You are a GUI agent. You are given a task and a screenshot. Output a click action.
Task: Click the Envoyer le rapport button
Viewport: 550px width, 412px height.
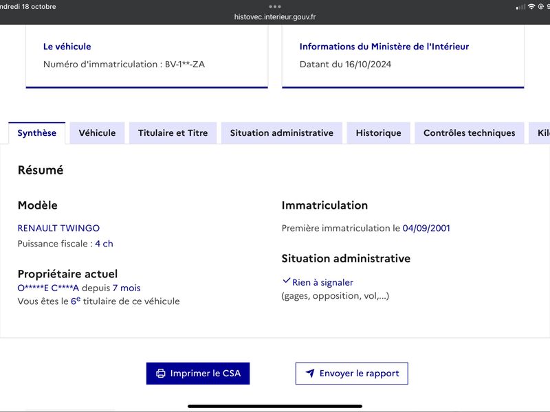point(352,374)
